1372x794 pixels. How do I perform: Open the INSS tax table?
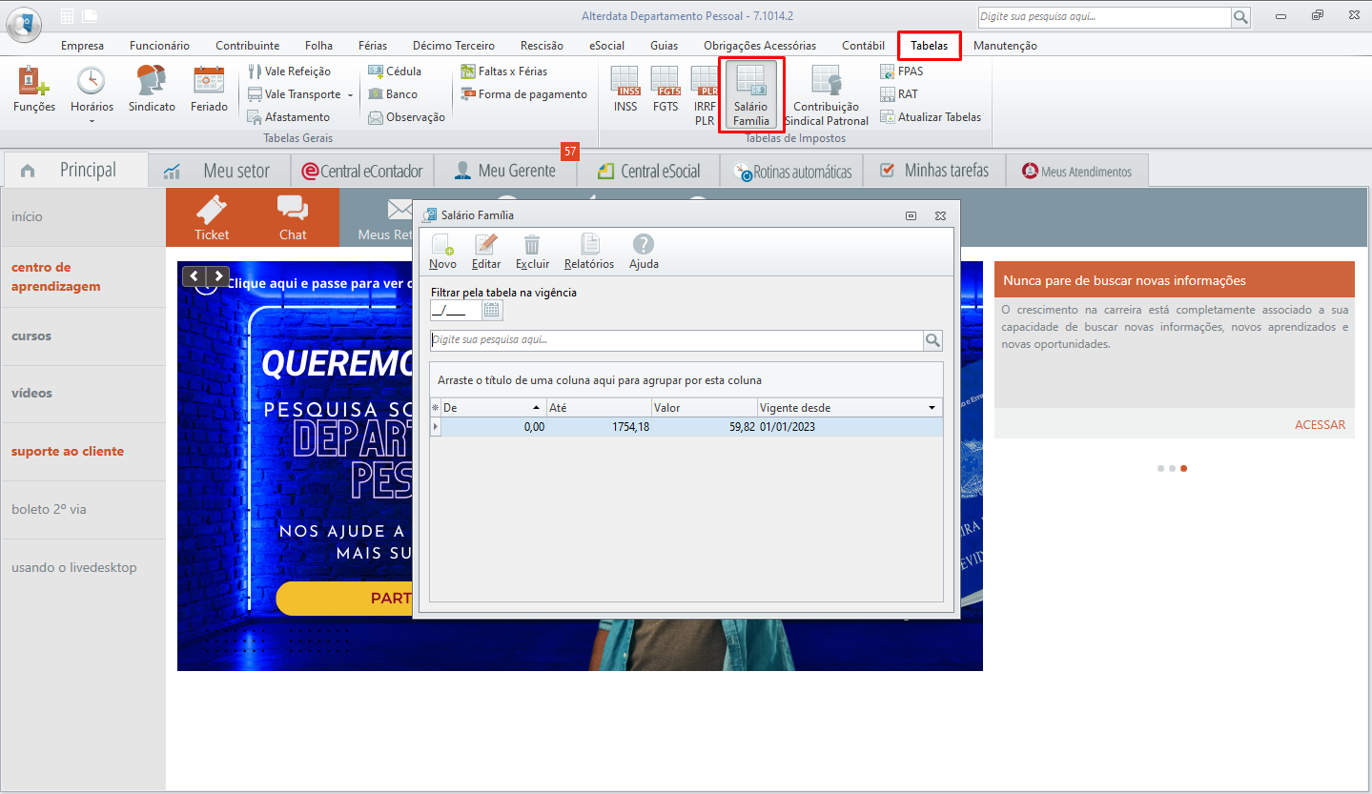click(x=625, y=90)
